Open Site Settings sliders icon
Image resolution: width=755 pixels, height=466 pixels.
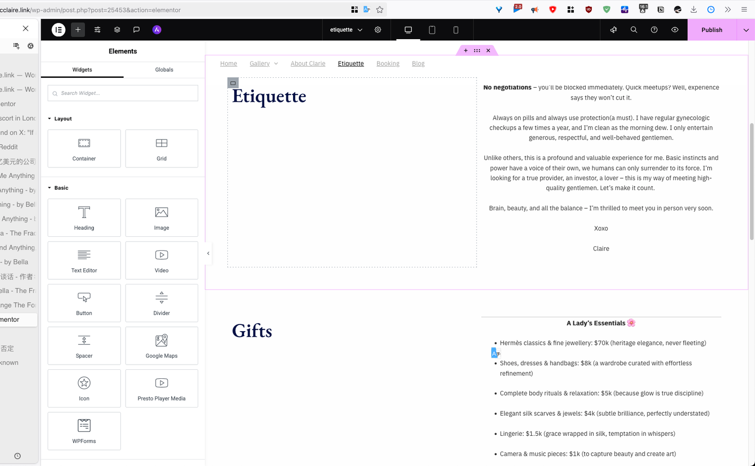point(97,30)
